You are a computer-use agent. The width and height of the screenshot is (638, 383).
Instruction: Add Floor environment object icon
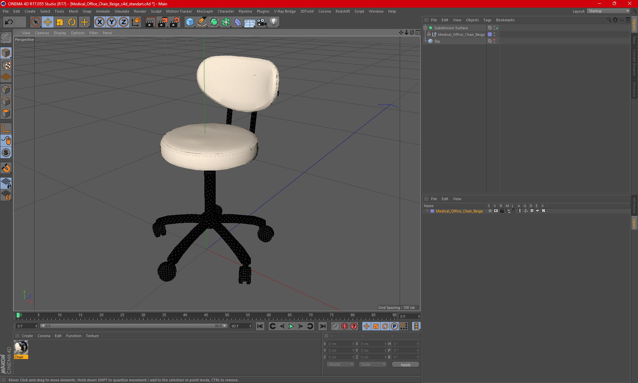pos(250,22)
